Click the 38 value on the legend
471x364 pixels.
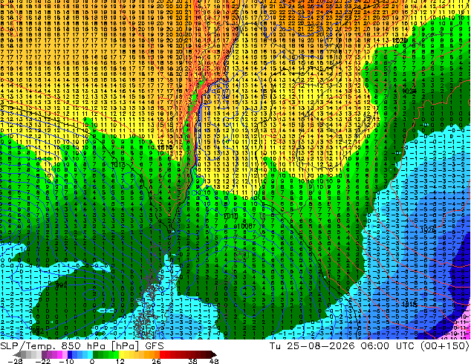[x=193, y=361]
